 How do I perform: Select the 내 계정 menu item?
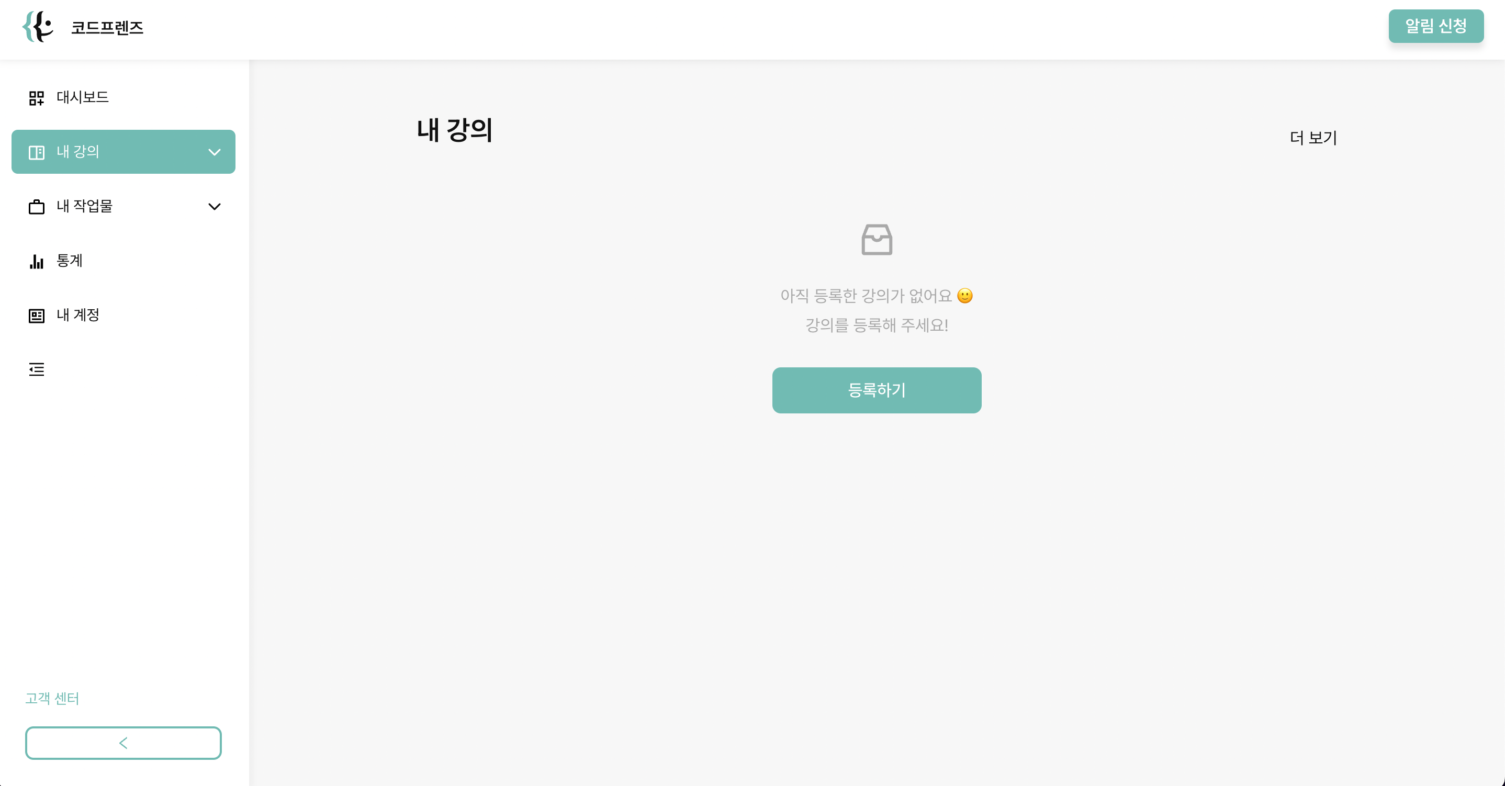(x=123, y=315)
